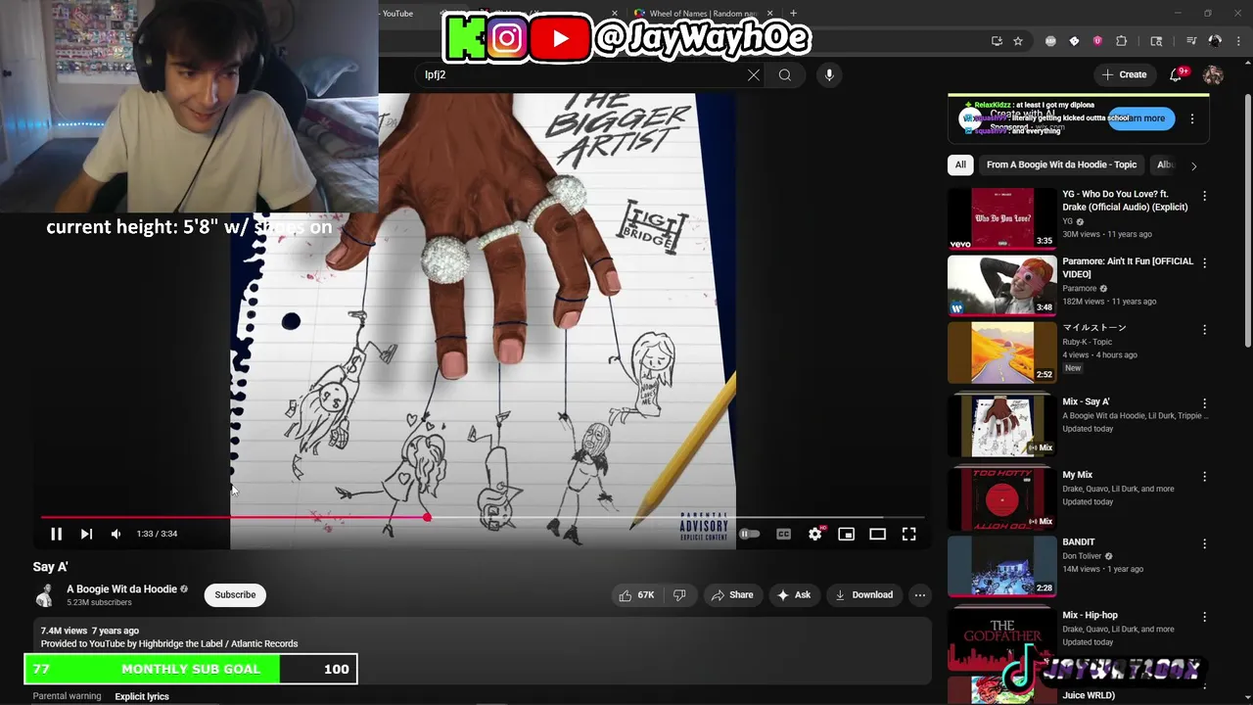Image resolution: width=1253 pixels, height=705 pixels.
Task: Open BANDIT by Don Toliver title
Action: [x=1079, y=542]
